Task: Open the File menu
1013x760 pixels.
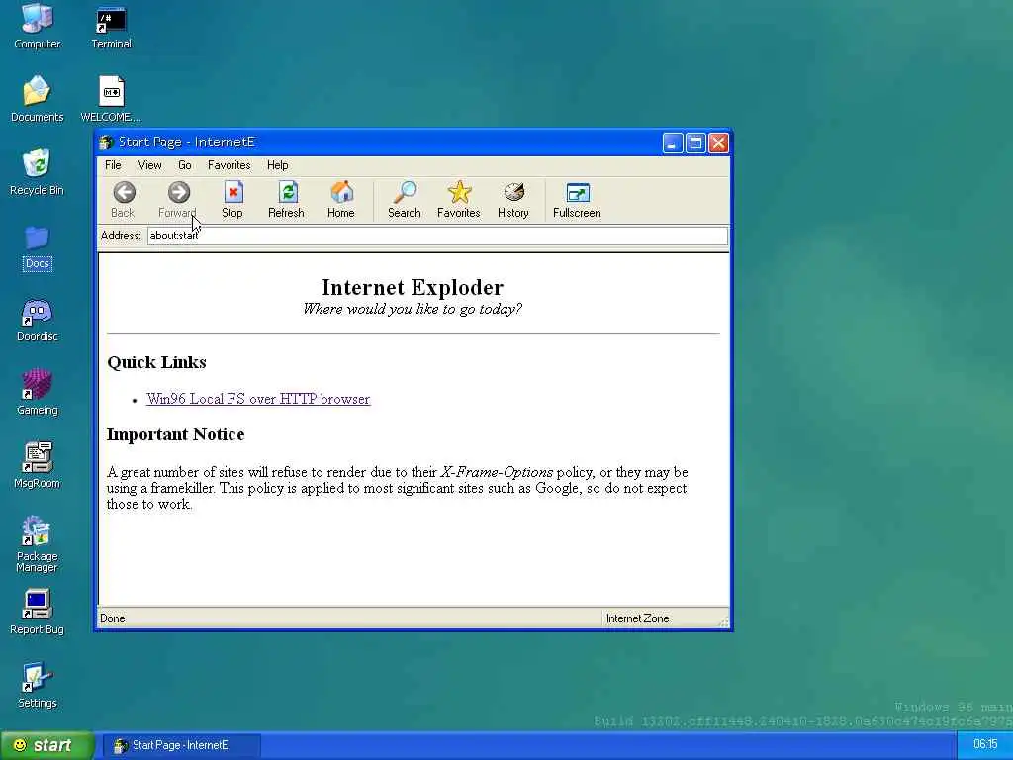Action: [x=113, y=165]
